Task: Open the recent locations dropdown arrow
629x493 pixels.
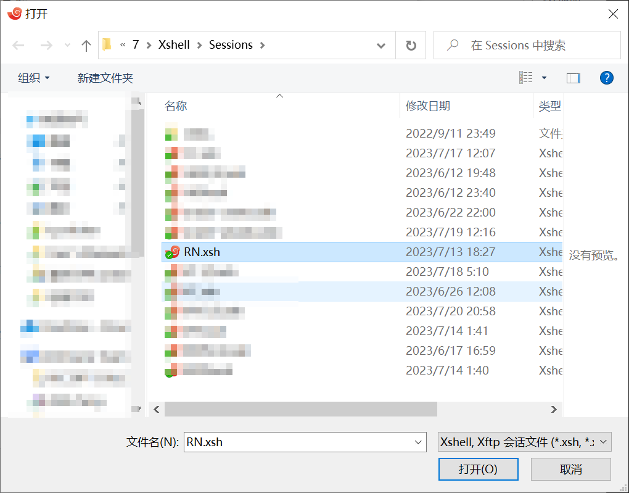Action: pyautogui.click(x=68, y=46)
